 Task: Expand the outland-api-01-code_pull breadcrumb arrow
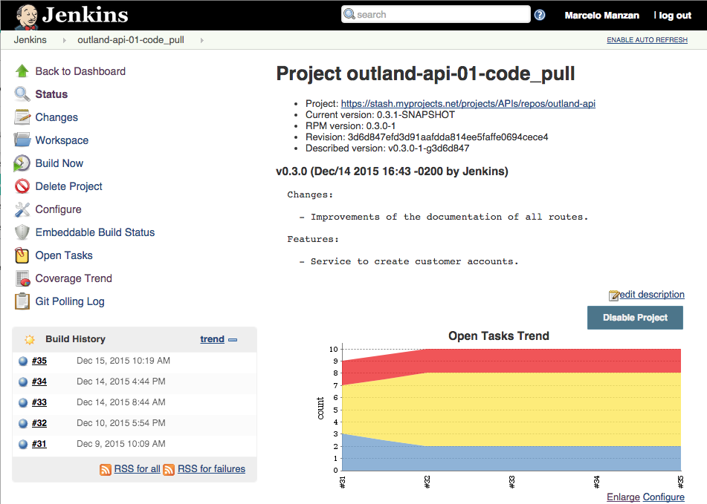tap(201, 40)
